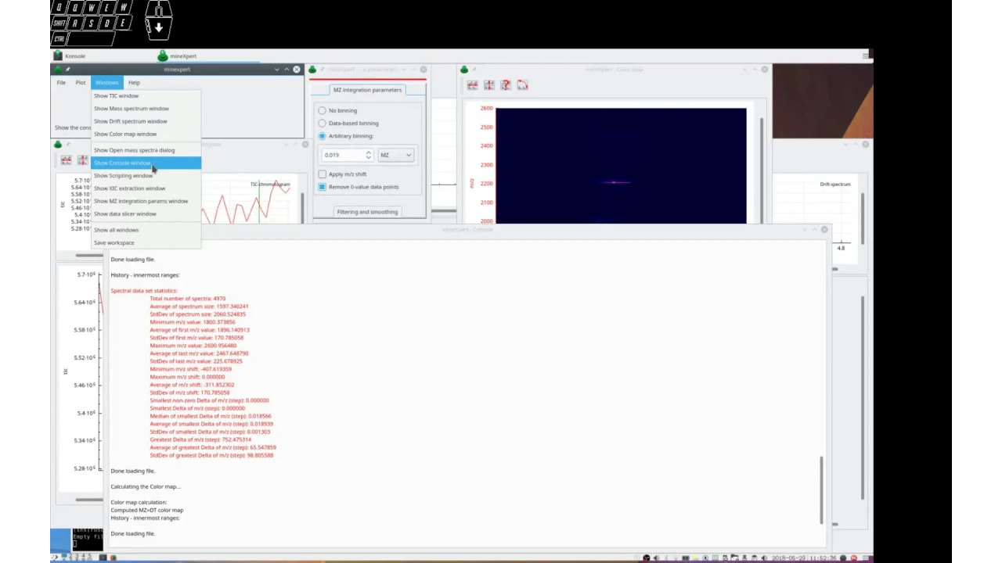Click the 'Calculating the Color map...' console line
This screenshot has height=563, width=1002.
pos(146,486)
